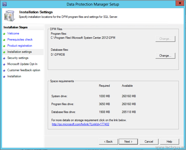Screen dimensions: 186x150
Task: Click the System drive required value 1000 MB
Action: (x=104, y=96)
